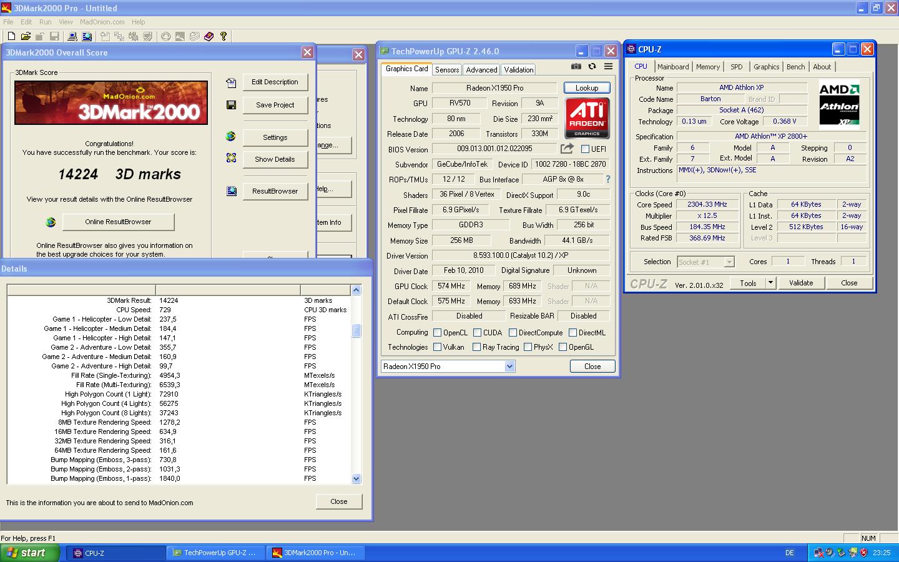Screen dimensions: 899x562
Task: Close the Details dialog via Close button
Action: 339,501
